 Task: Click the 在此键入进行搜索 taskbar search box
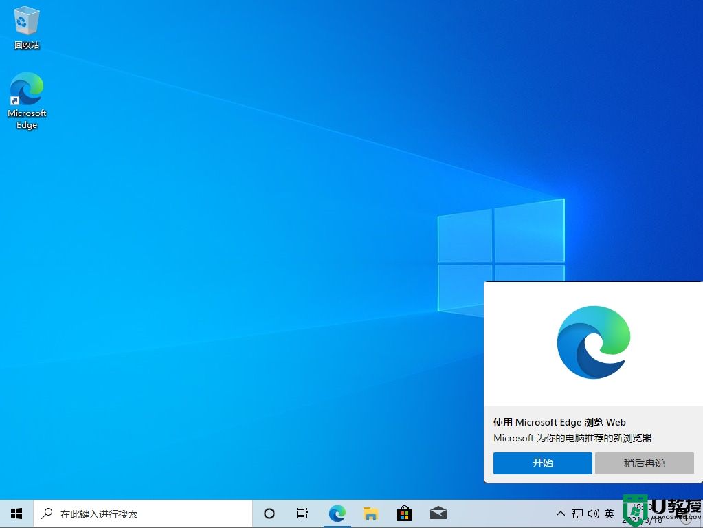tap(143, 514)
